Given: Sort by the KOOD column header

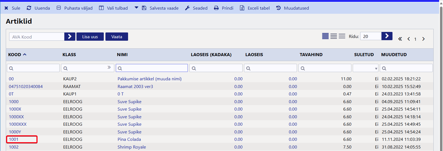Looking at the screenshot, I should pos(15,55).
